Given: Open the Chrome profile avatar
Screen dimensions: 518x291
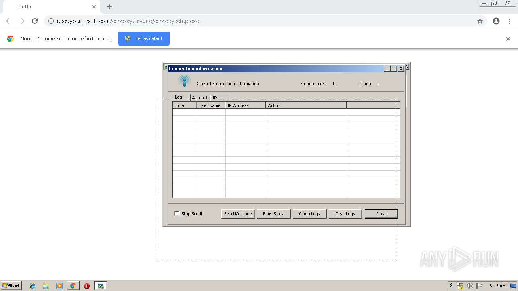Looking at the screenshot, I should click(496, 21).
